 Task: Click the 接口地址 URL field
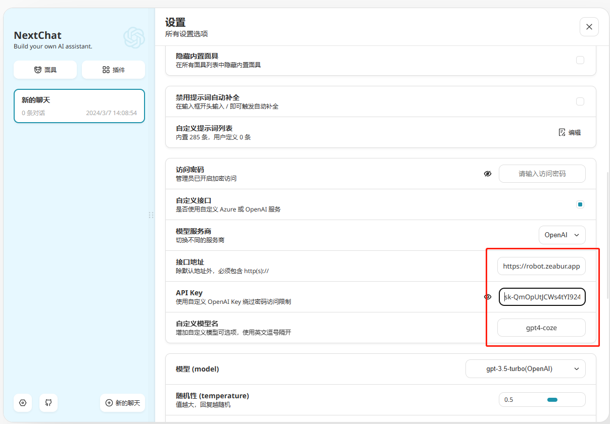click(x=541, y=266)
